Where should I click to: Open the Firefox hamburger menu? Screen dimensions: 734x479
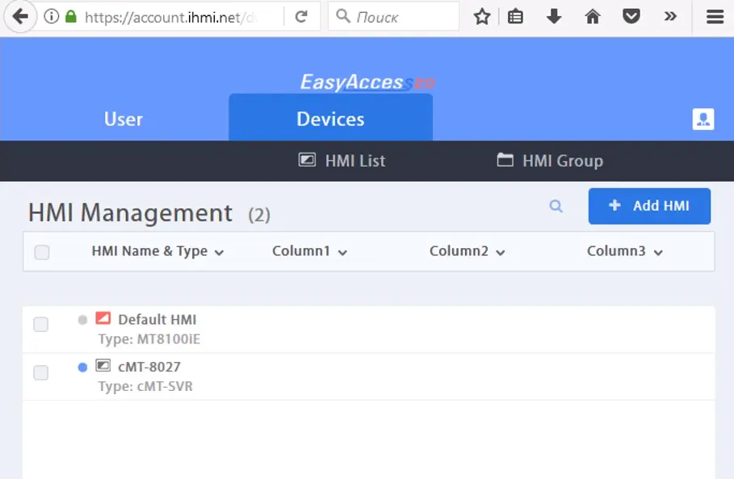coord(715,17)
